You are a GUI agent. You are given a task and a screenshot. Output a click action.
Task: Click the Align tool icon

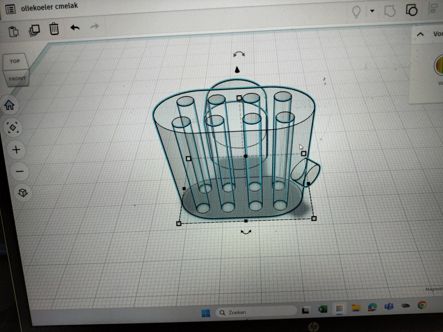tap(433, 8)
